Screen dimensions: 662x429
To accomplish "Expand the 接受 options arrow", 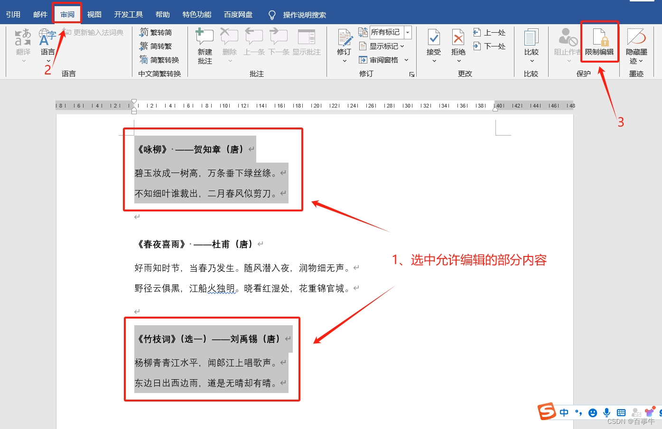I will point(434,61).
